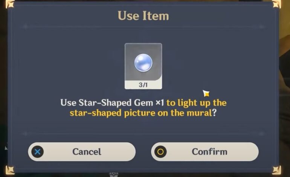
Task: Click the top-left golden corner ornament
Action: coord(10,4)
